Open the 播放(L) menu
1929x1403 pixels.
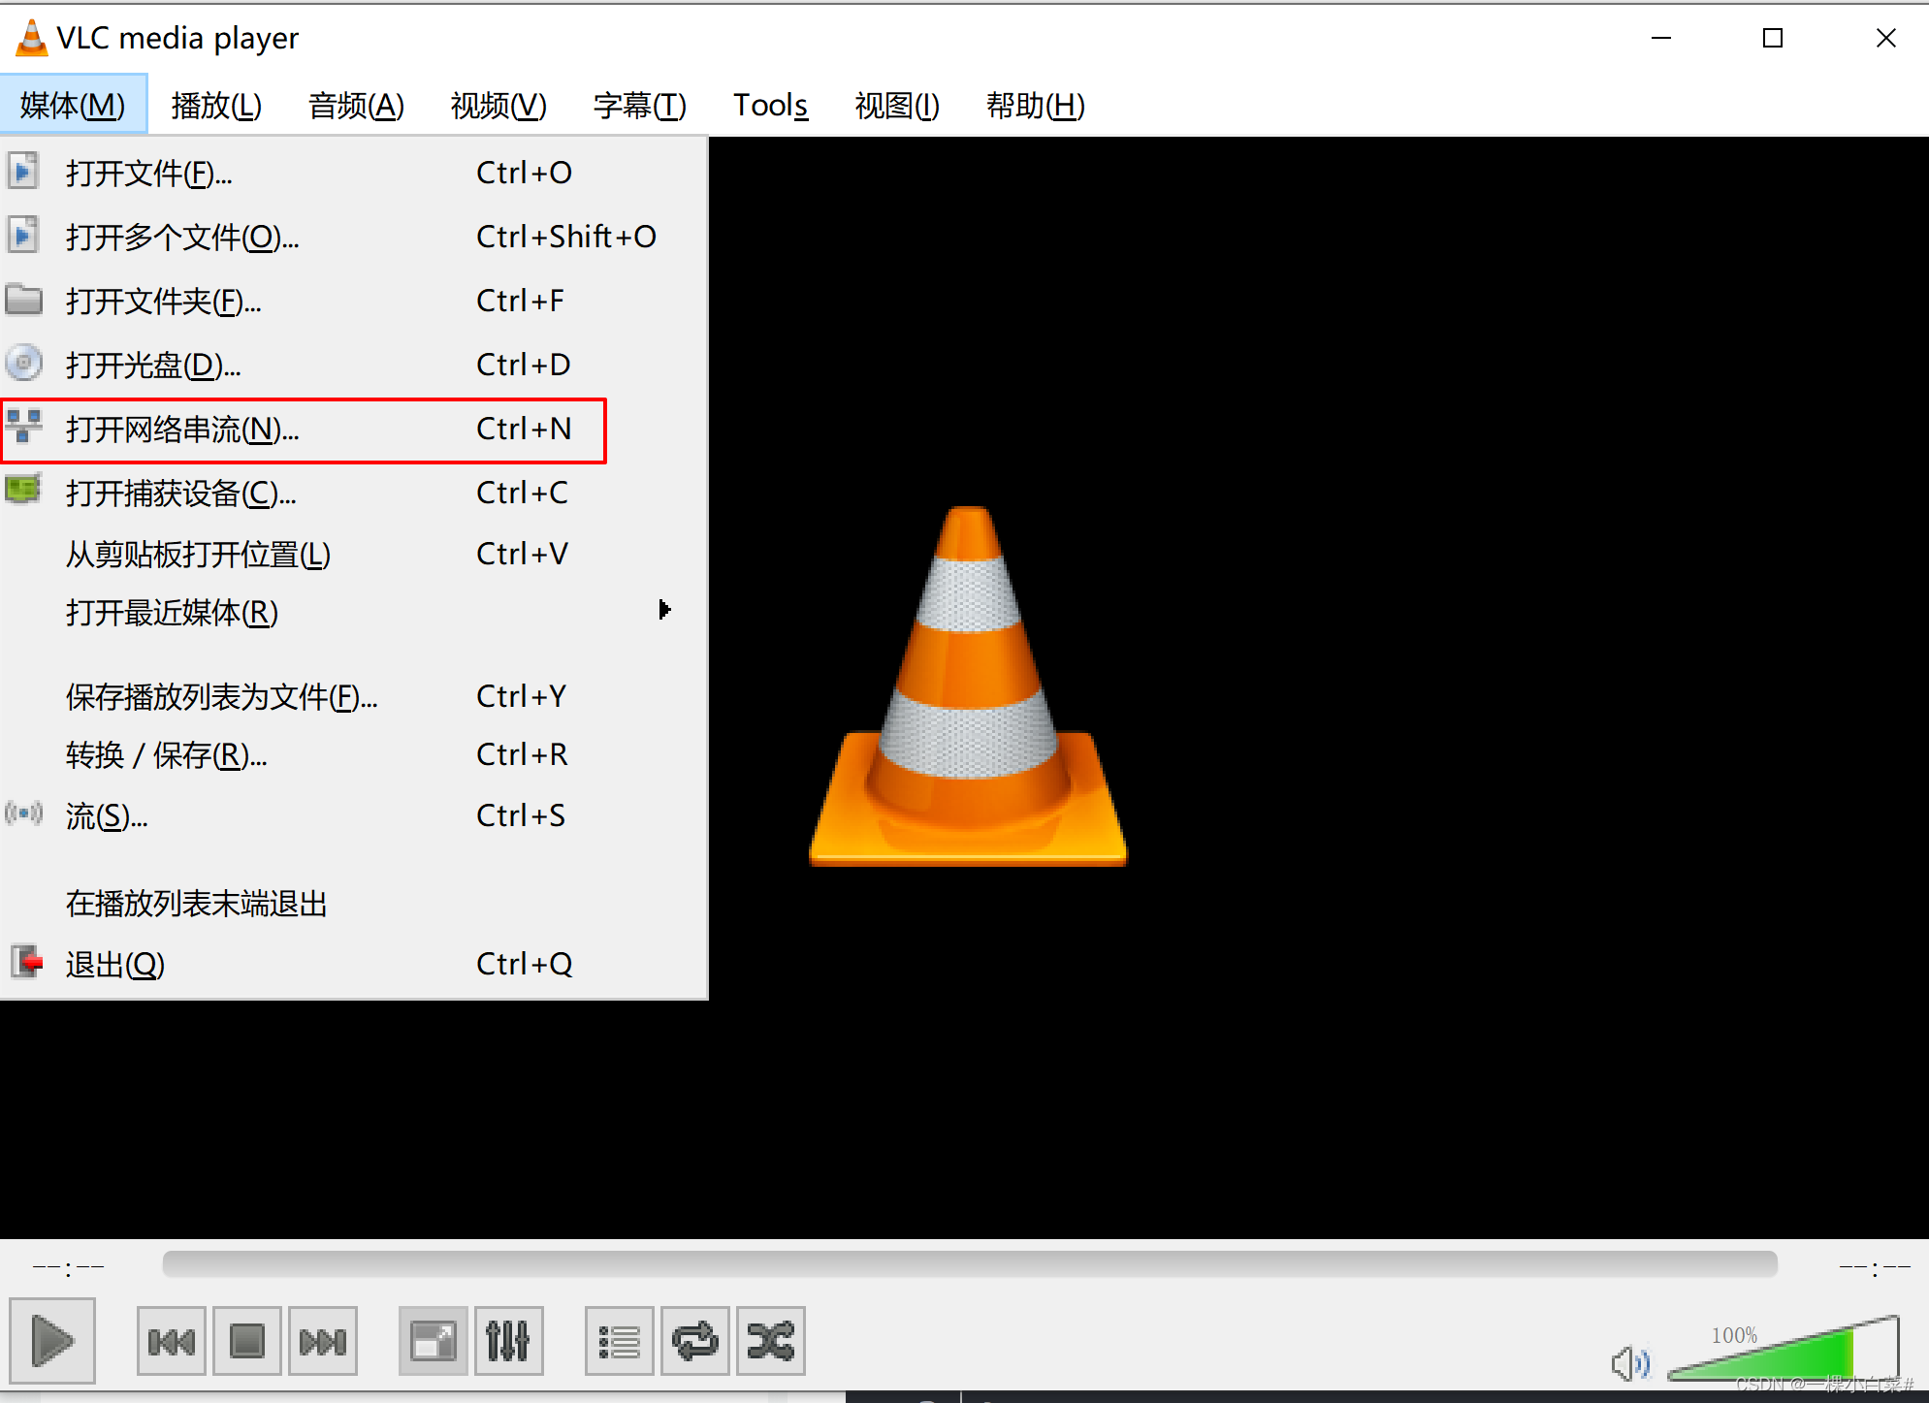216,104
